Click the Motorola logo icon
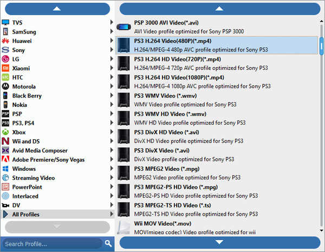The height and width of the screenshot is (252, 325). pos(5,87)
